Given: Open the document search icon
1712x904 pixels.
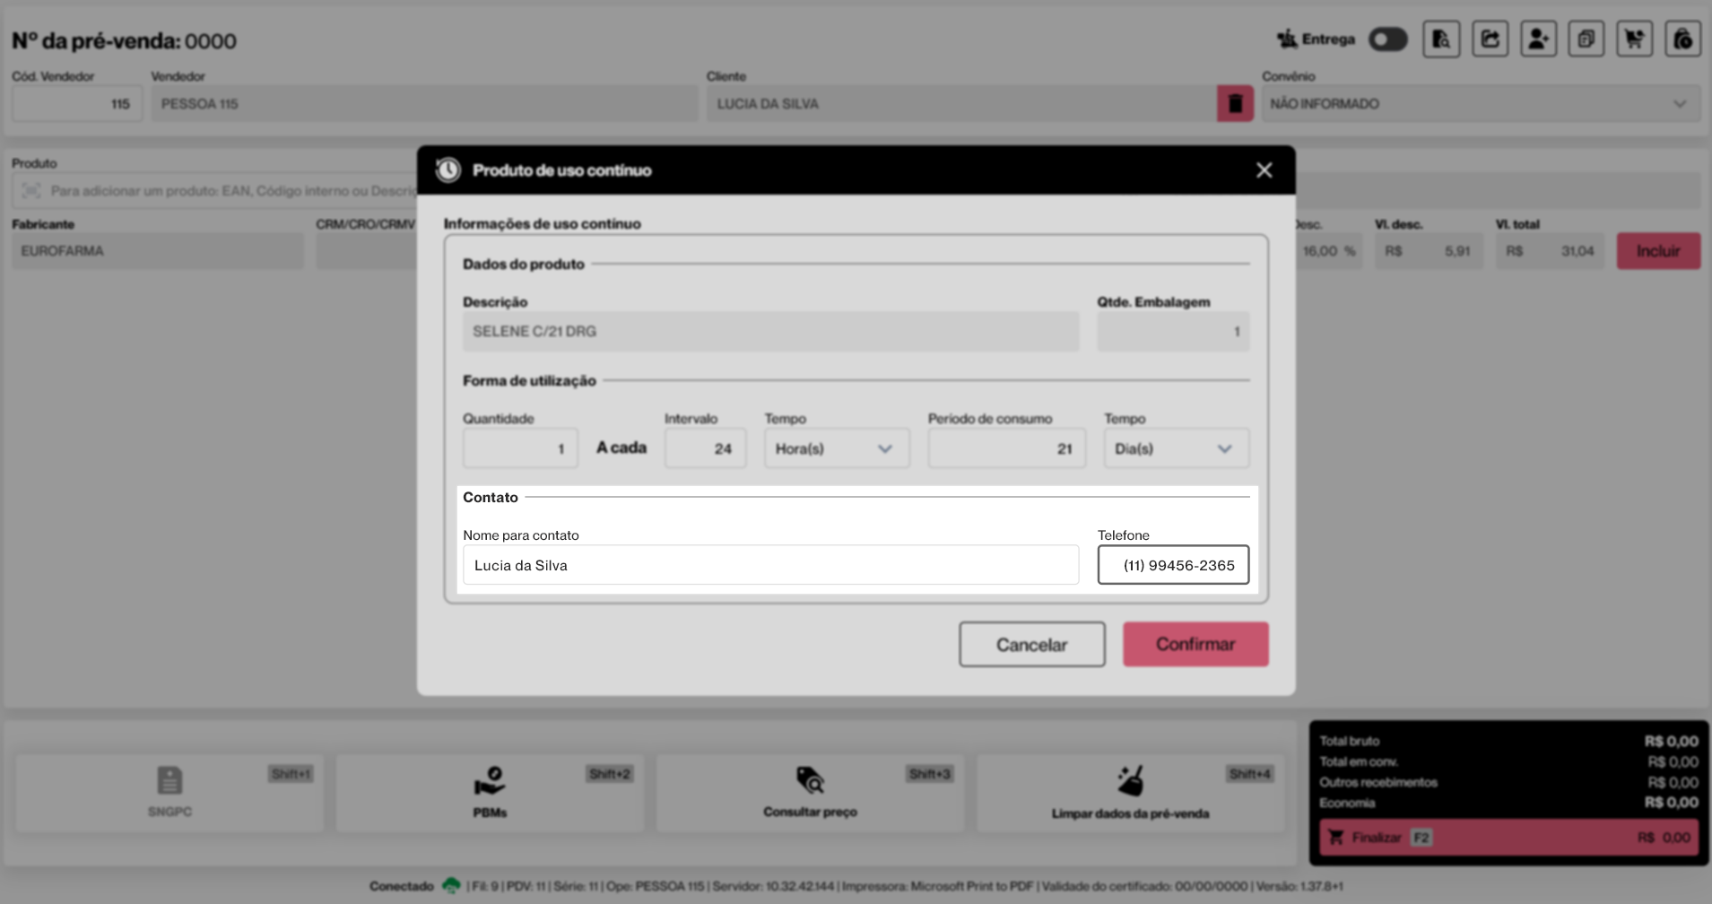Looking at the screenshot, I should click(x=1441, y=39).
